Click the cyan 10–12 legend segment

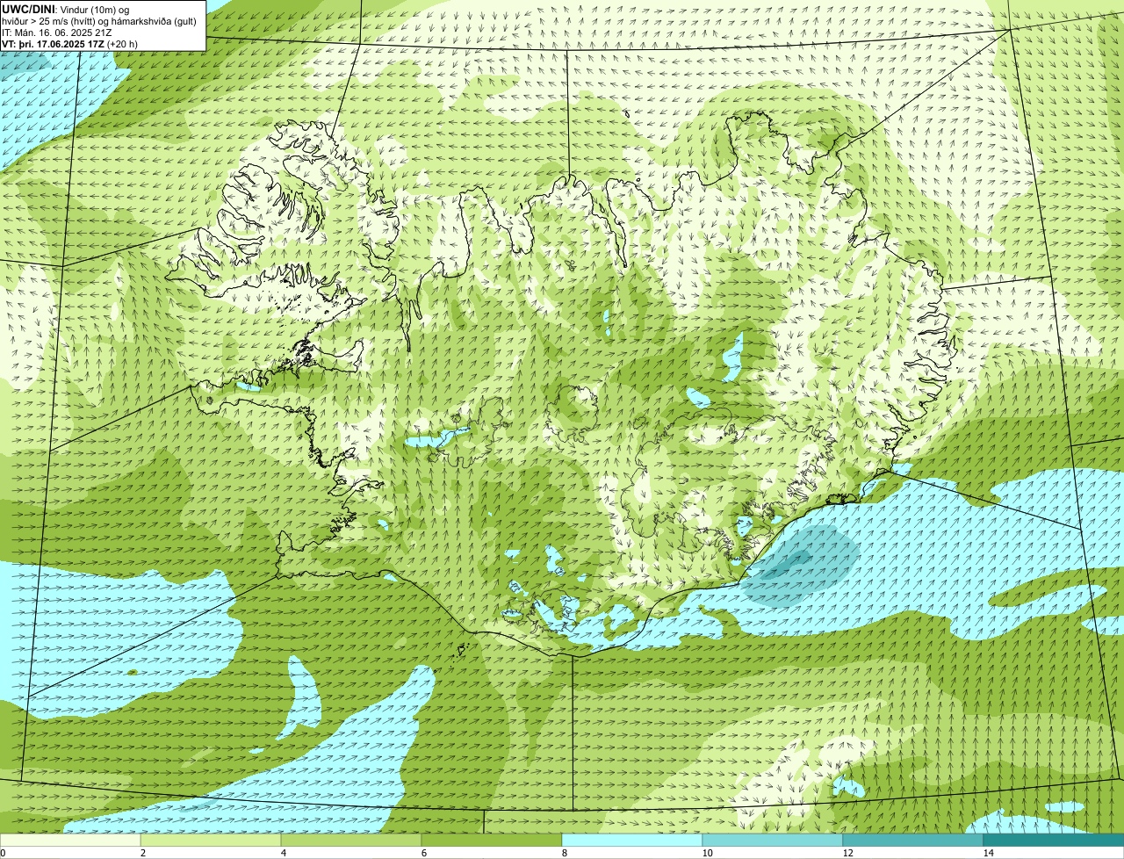click(773, 840)
